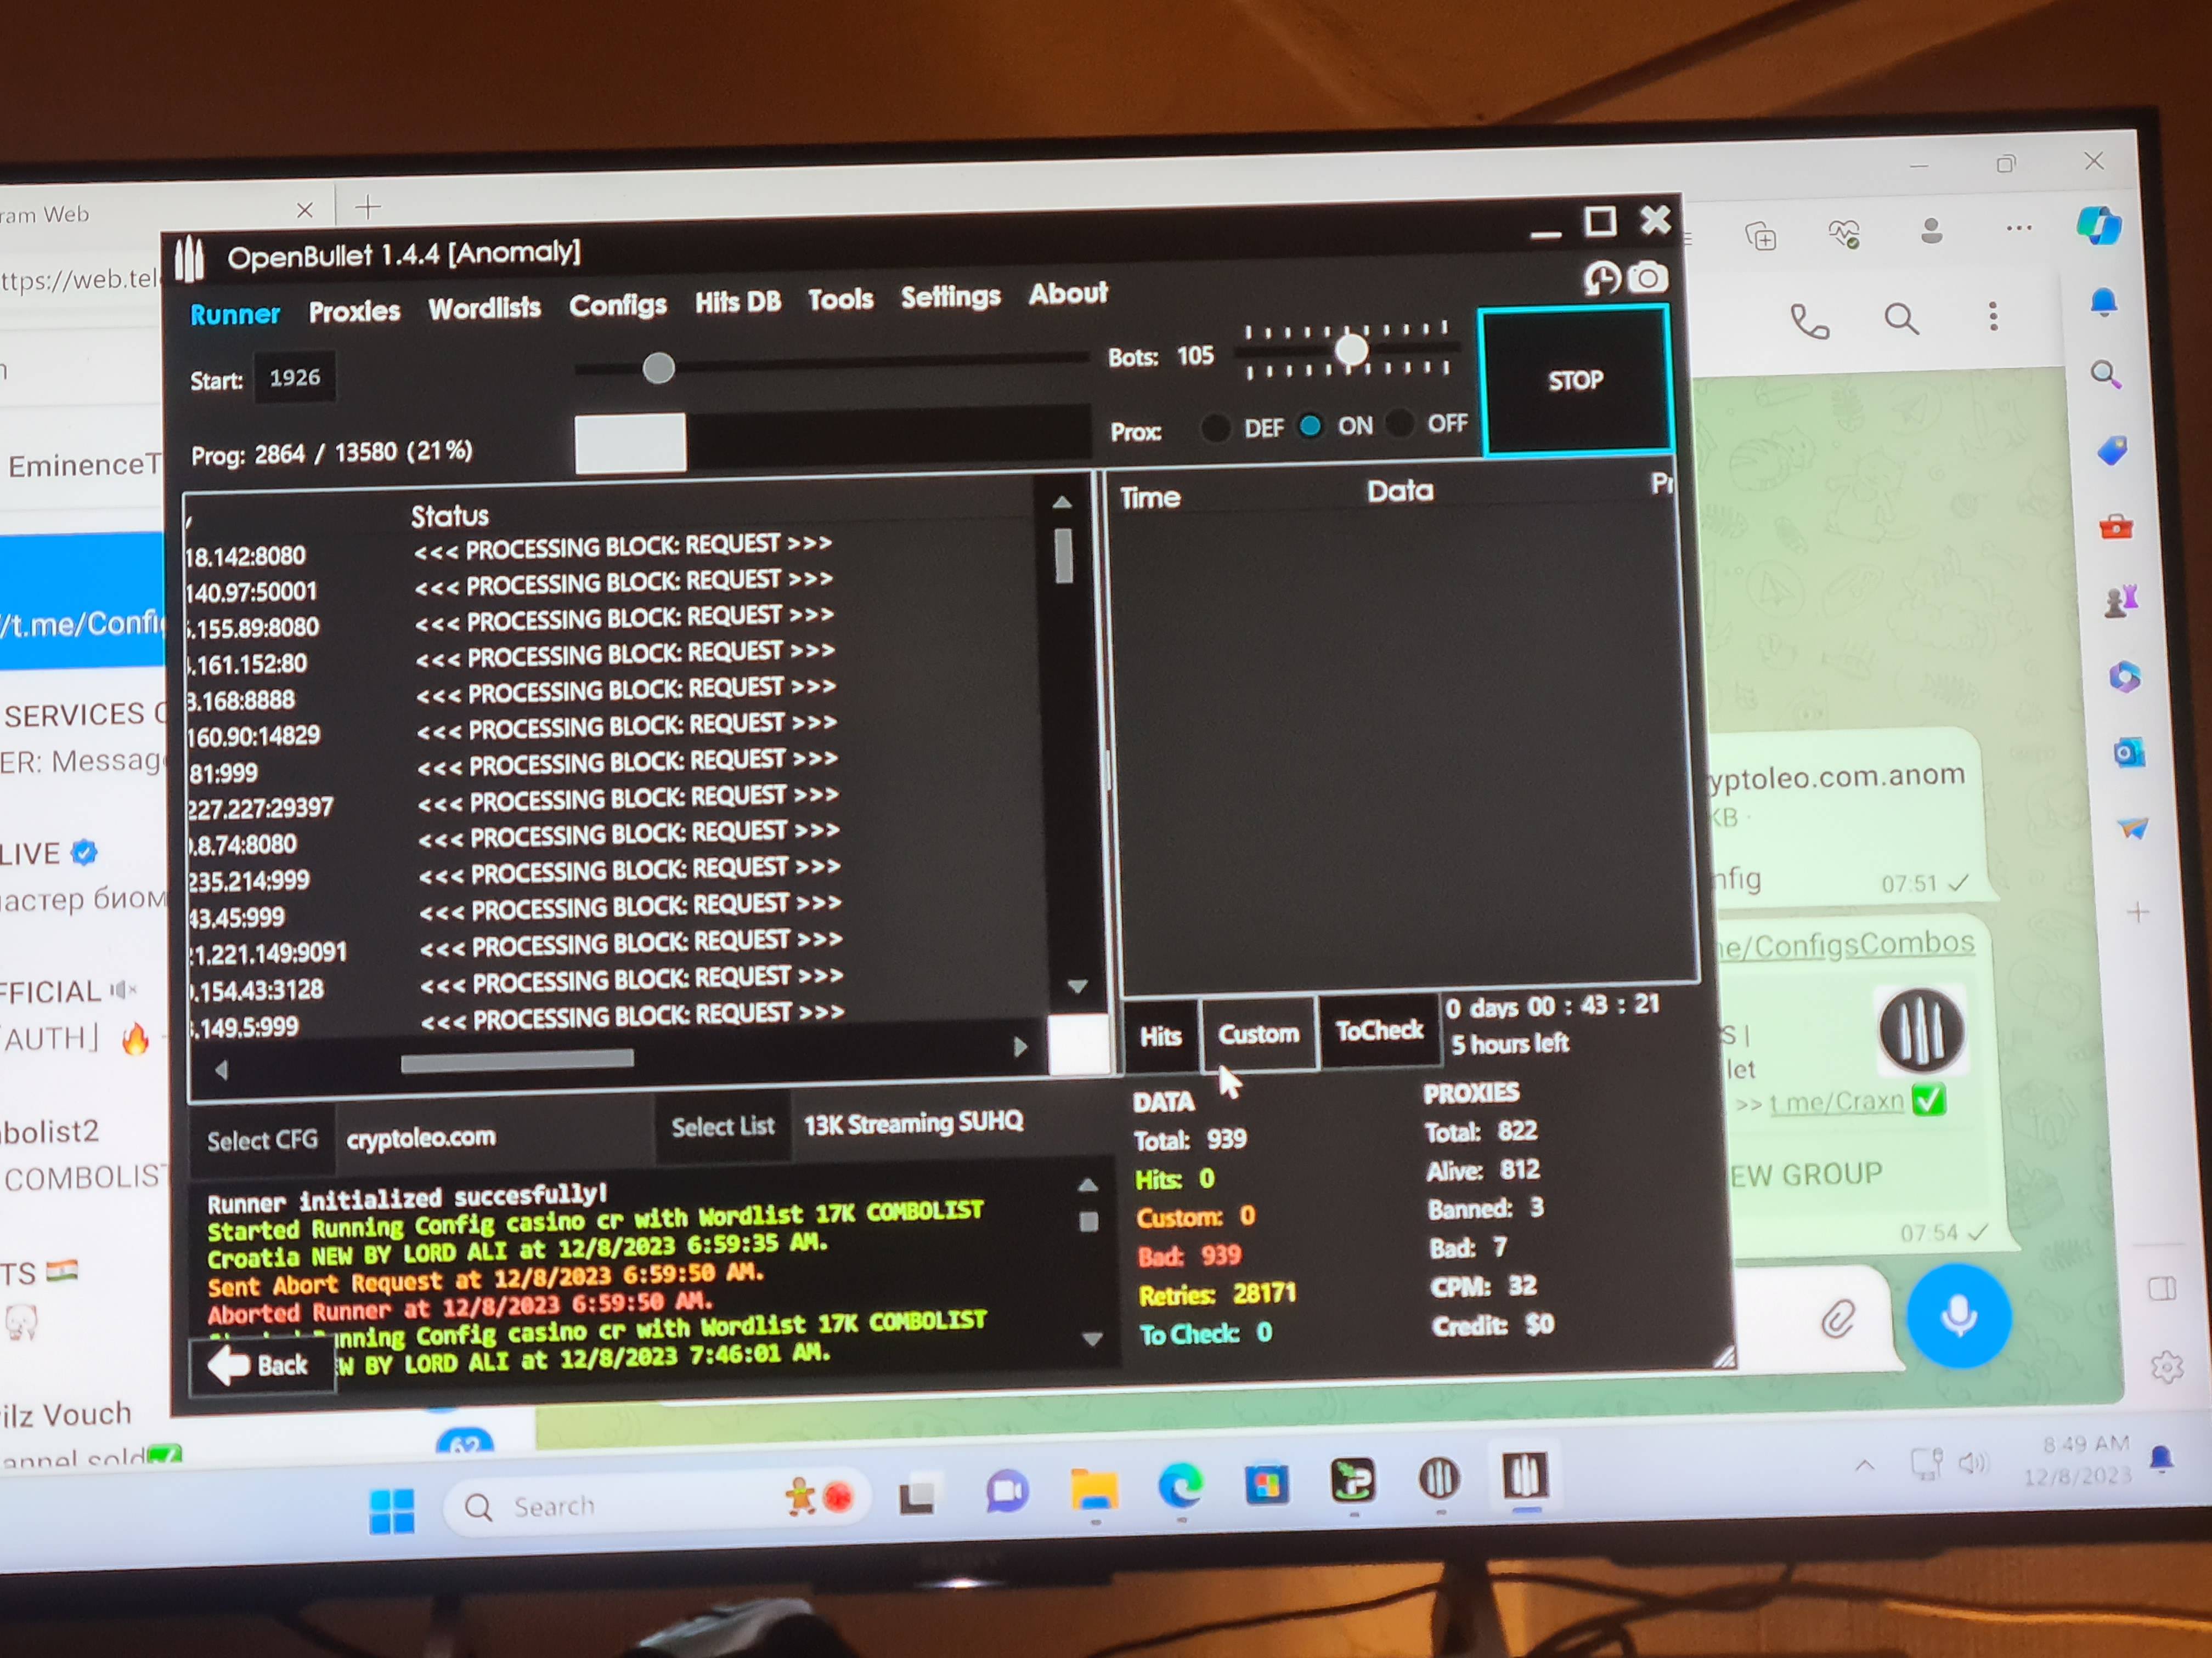Click the camera screenshot icon in OpenBullet

click(1648, 277)
